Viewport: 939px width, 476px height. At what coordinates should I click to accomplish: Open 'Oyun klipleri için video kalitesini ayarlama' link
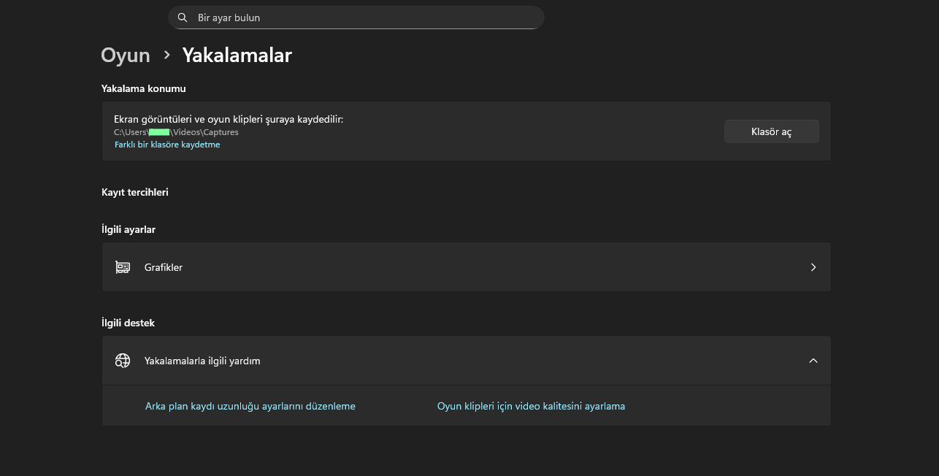click(x=531, y=406)
